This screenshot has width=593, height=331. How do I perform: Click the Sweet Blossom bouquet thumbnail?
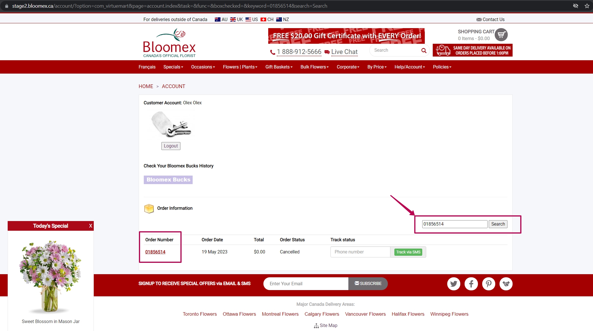point(51,276)
